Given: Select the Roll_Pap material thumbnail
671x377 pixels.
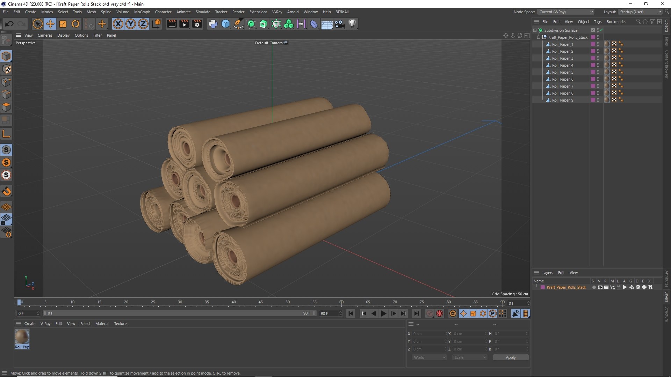Looking at the screenshot, I should click(x=22, y=337).
